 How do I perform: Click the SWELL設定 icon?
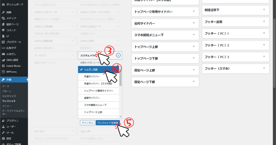(3, 60)
